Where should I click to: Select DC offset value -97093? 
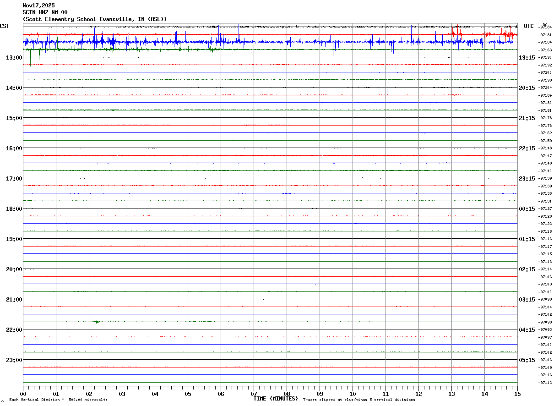pyautogui.click(x=545, y=329)
